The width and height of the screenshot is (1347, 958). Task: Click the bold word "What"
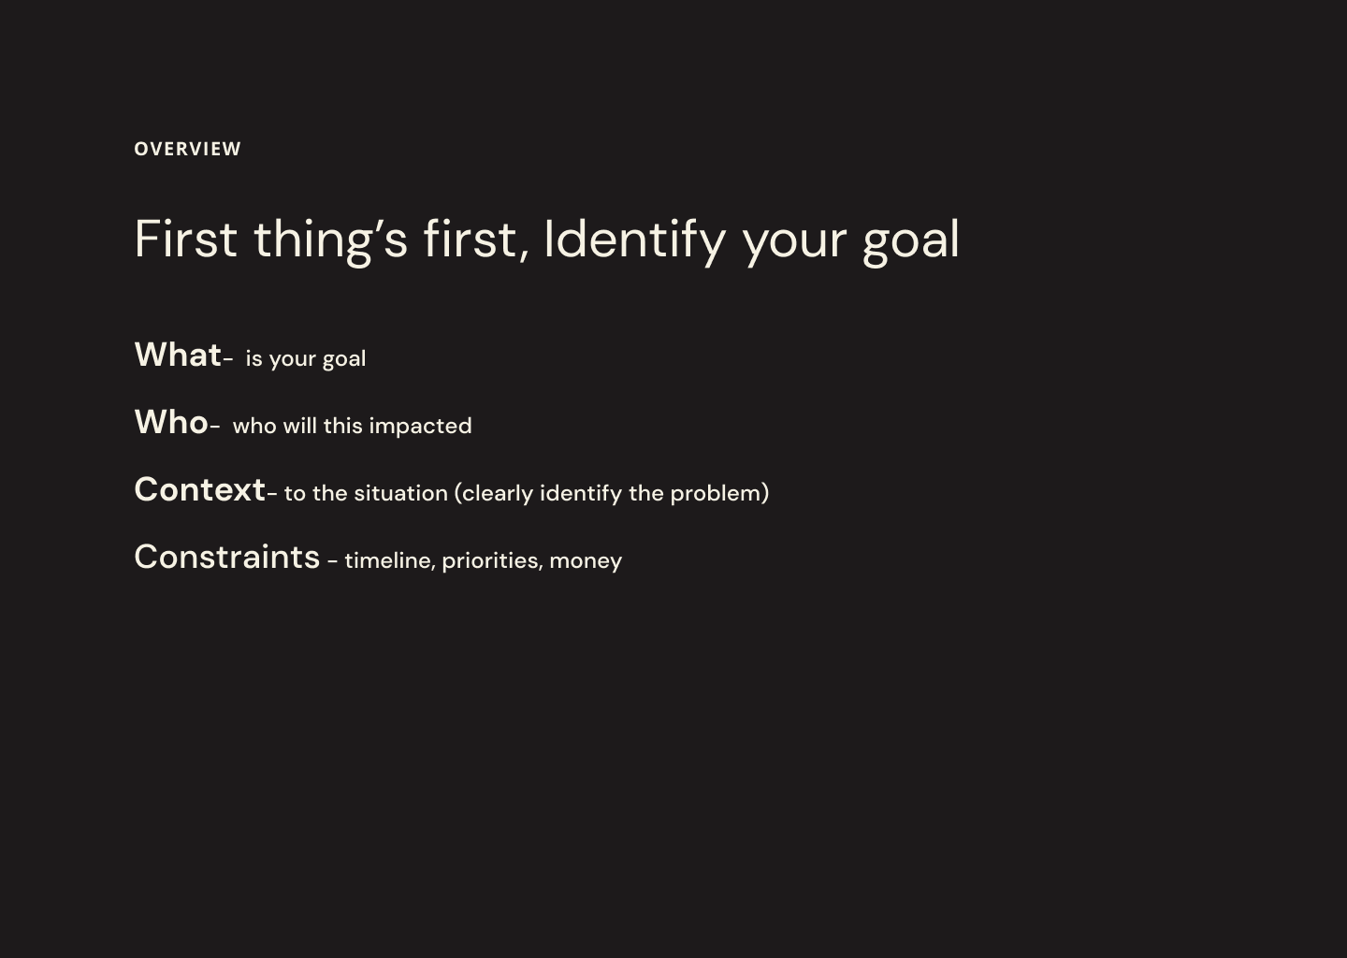178,355
